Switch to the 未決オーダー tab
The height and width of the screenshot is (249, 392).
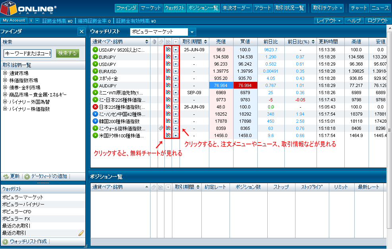(x=236, y=8)
